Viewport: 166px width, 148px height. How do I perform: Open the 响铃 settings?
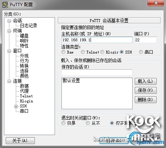point(24,41)
